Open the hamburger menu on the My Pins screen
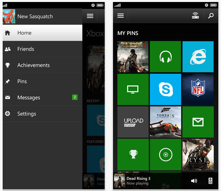This screenshot has width=221, height=191. tap(121, 16)
